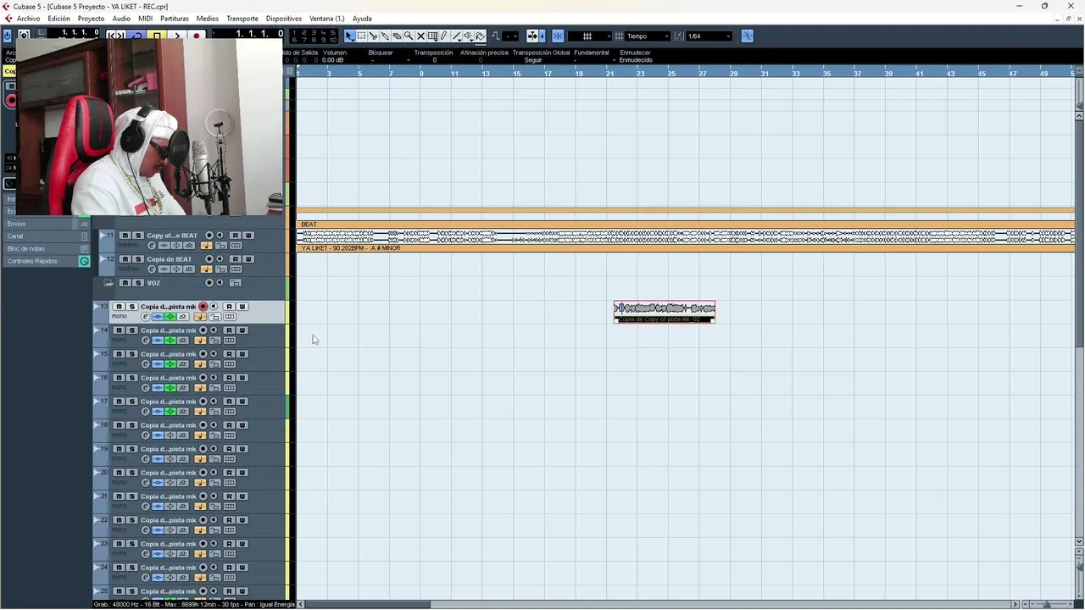Enable Read automation R on track 15
The height and width of the screenshot is (610, 1085).
pos(229,354)
